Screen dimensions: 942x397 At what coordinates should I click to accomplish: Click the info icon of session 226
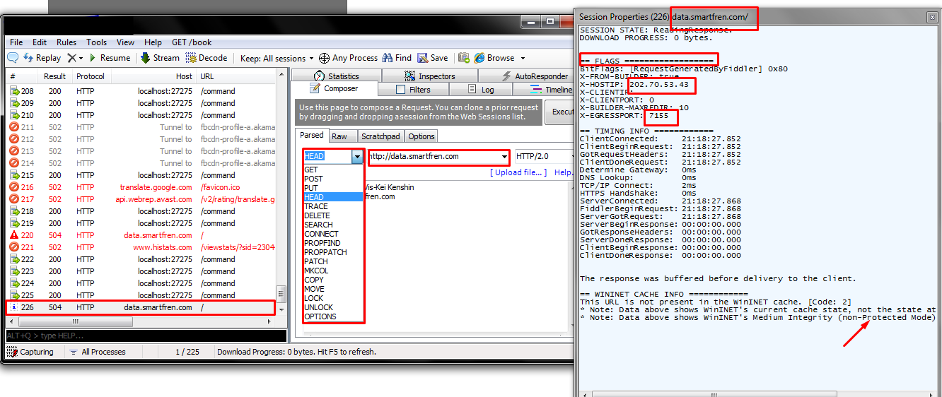pos(13,307)
